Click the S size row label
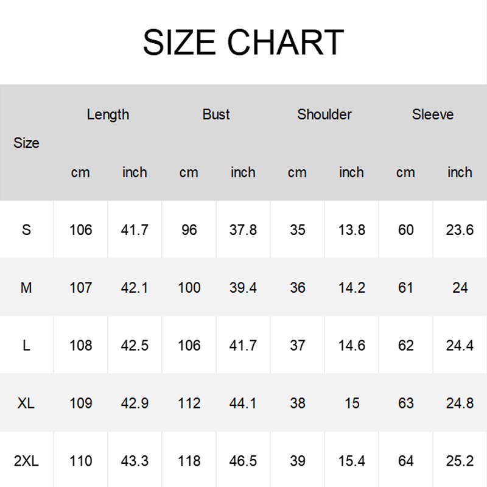 coord(26,230)
